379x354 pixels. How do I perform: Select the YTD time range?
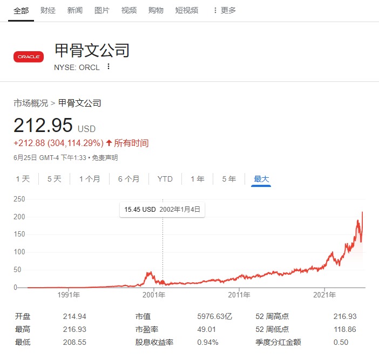point(165,179)
